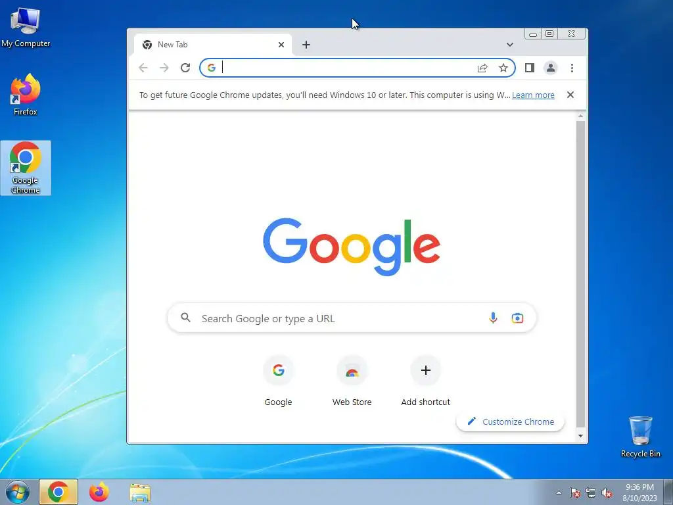Click scrollbar up arrow in Chrome

[x=580, y=116]
